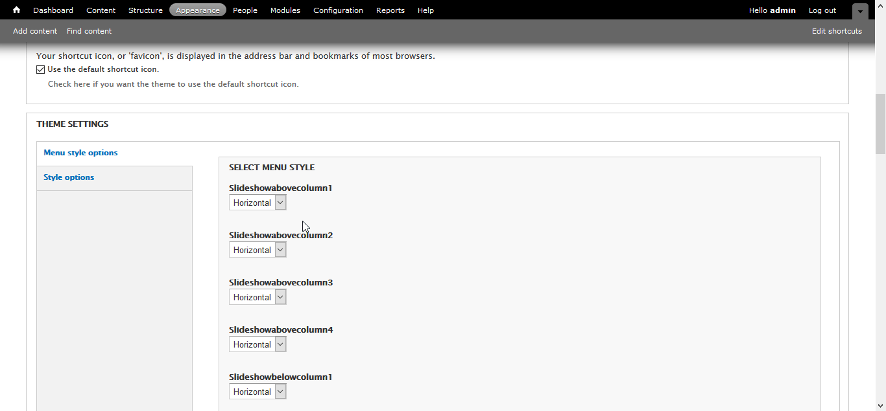The height and width of the screenshot is (411, 886).
Task: Click the Log out link
Action: (822, 10)
